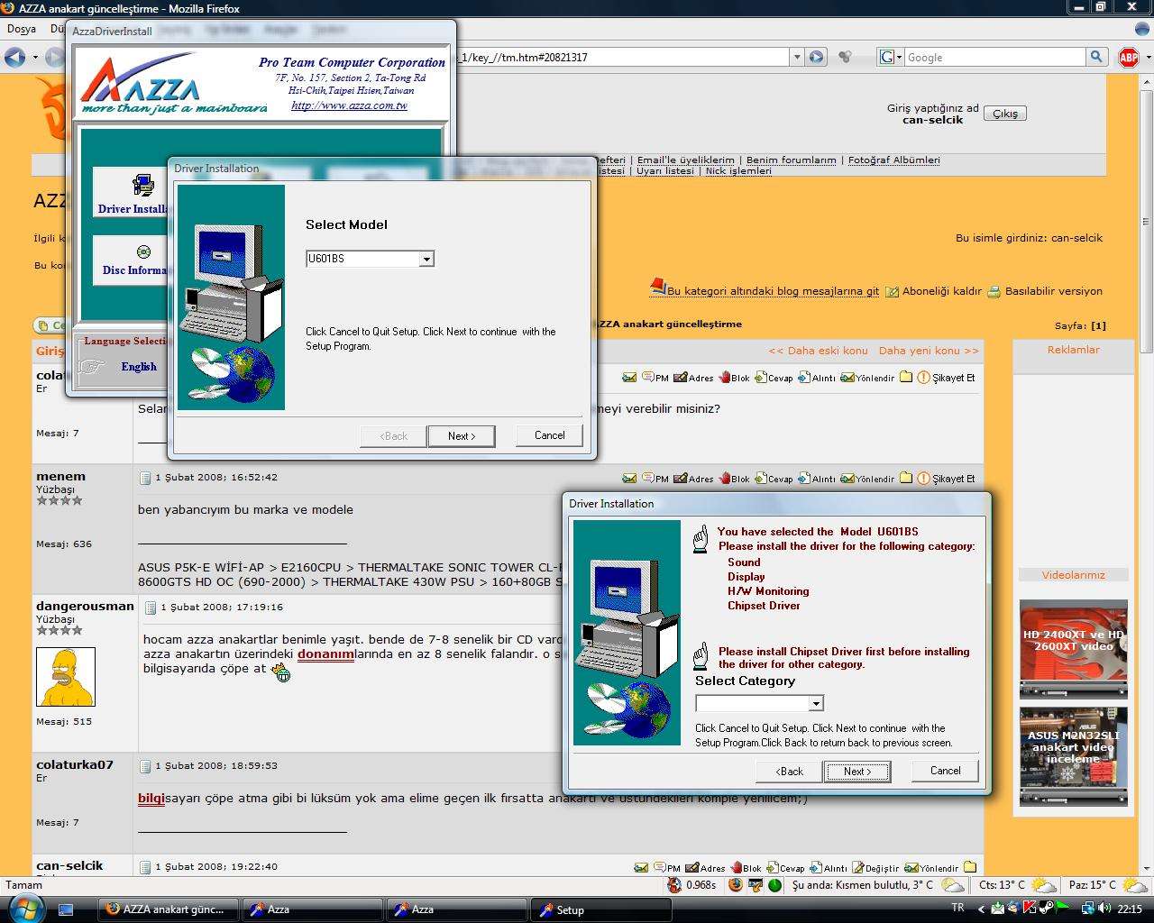Click the Daha yeni konu >> link

928,351
